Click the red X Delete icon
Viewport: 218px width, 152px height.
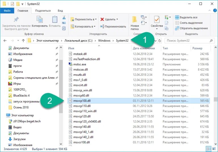[102, 19]
